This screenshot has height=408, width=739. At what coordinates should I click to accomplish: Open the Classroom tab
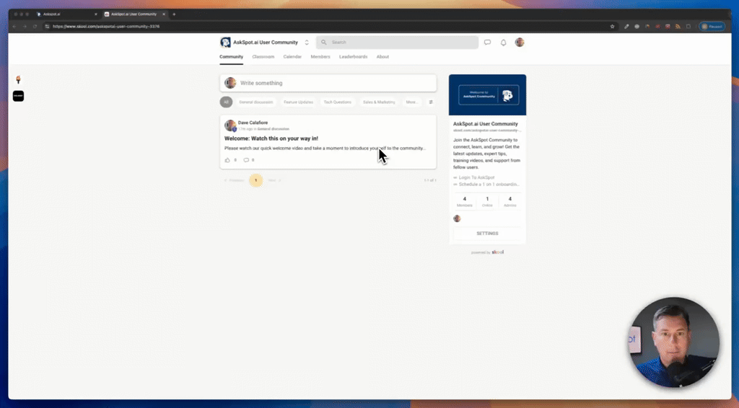coord(263,57)
